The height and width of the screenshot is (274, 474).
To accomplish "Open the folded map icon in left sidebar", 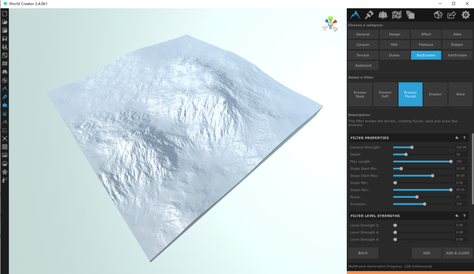I will 4,63.
